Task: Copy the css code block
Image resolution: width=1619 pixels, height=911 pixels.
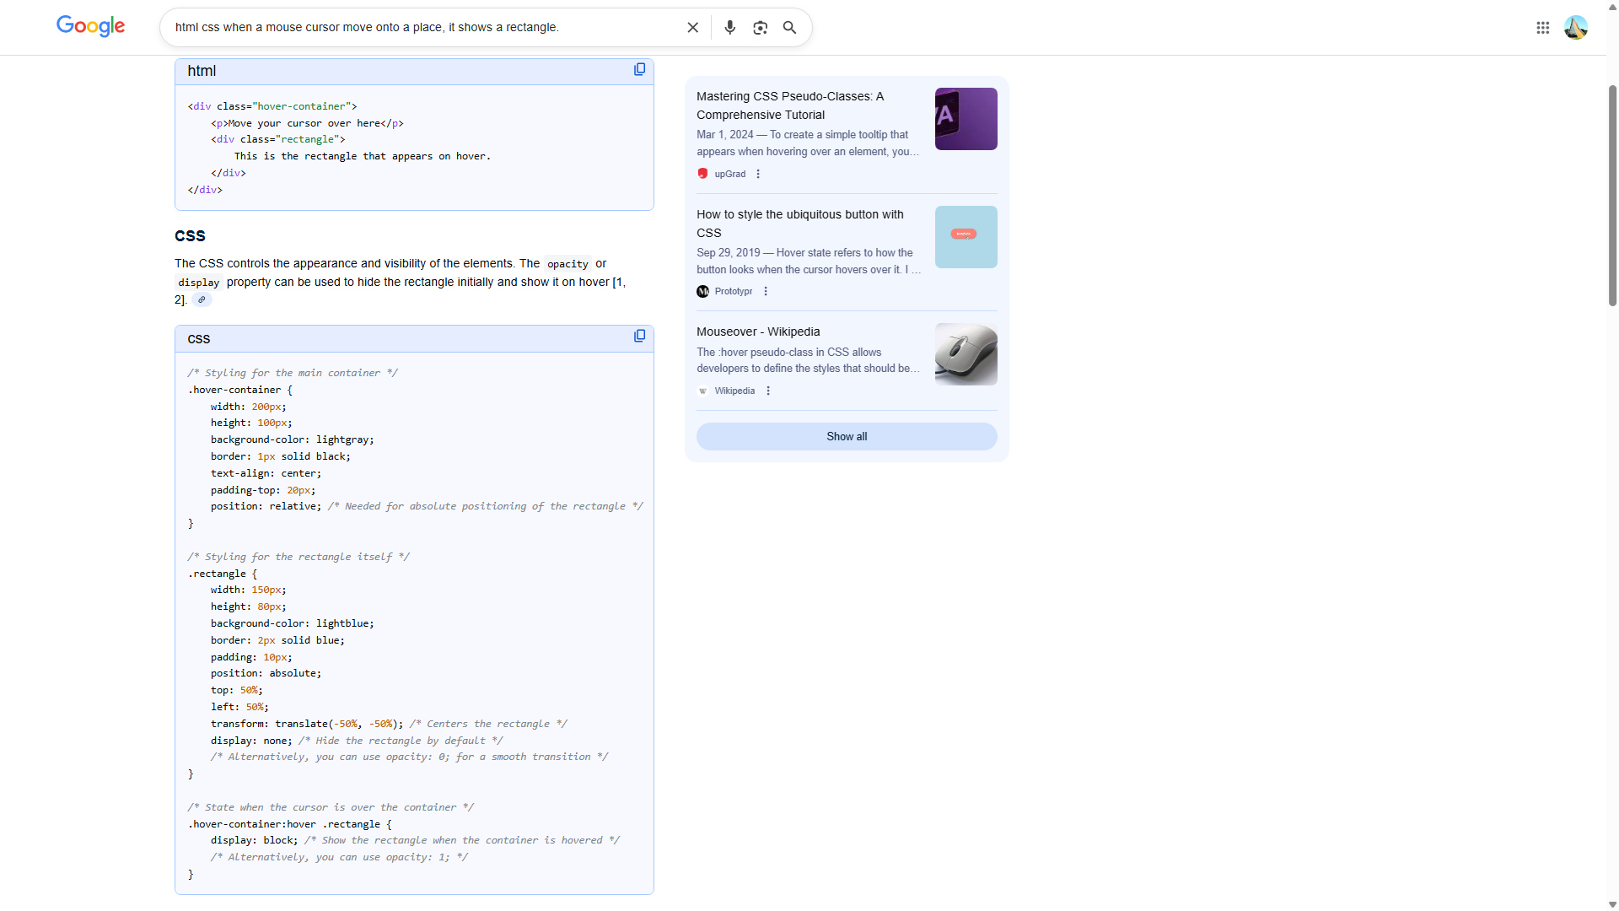Action: 639,337
